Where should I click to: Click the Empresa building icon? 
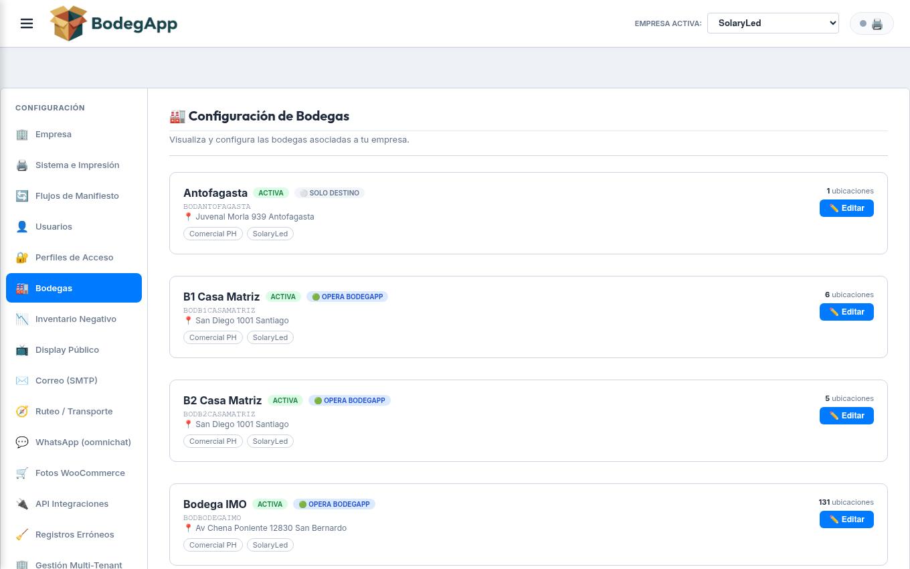pyautogui.click(x=22, y=135)
